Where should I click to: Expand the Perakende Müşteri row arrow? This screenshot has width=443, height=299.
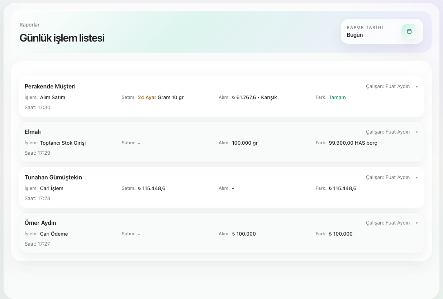[x=417, y=87]
